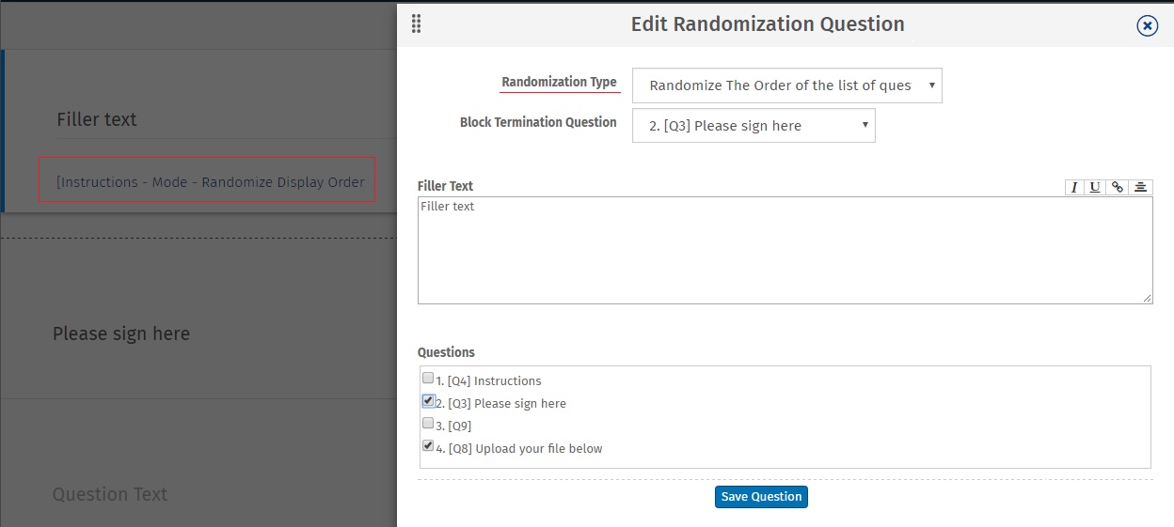Apply italic formatting to Filler Text
1174x527 pixels.
click(1073, 187)
